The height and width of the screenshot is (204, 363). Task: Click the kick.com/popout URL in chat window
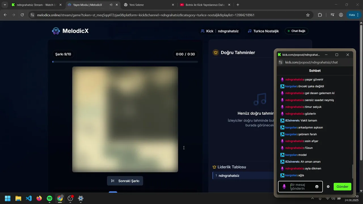click(311, 62)
